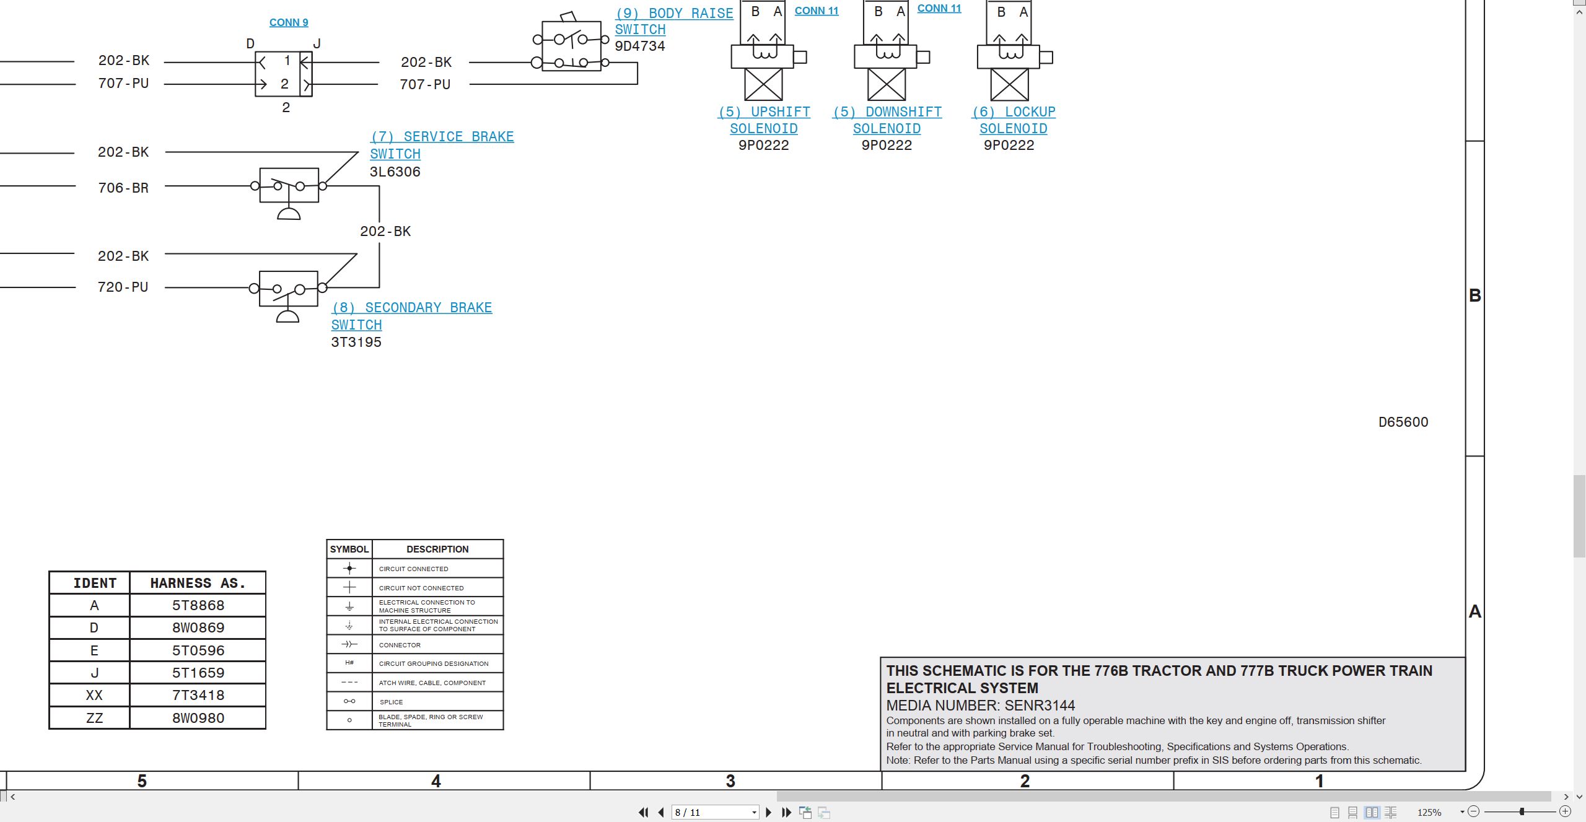The width and height of the screenshot is (1586, 822).
Task: Open the (6) LOCKUP SOLENOID link
Action: coord(1014,120)
